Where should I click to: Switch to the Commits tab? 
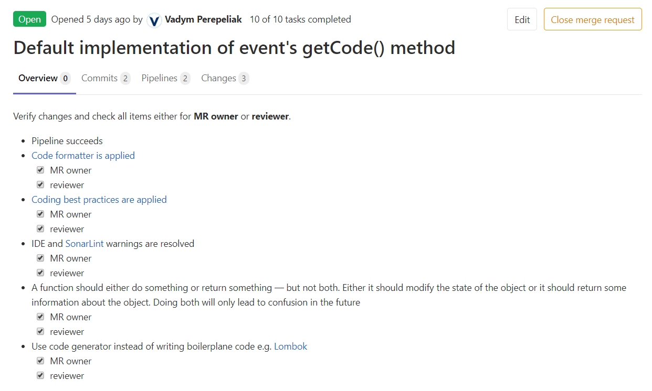coord(100,78)
